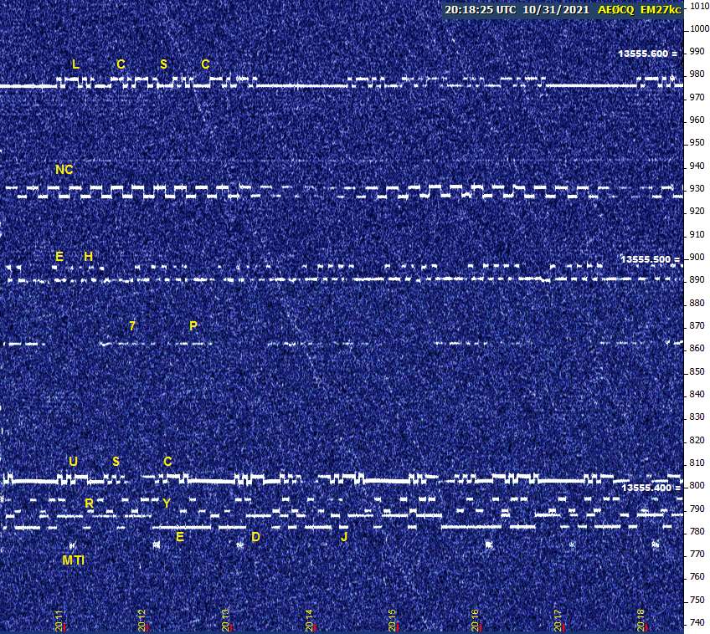The image size is (710, 634).
Task: Click the yellow 7 annotation
Action: pyautogui.click(x=132, y=325)
